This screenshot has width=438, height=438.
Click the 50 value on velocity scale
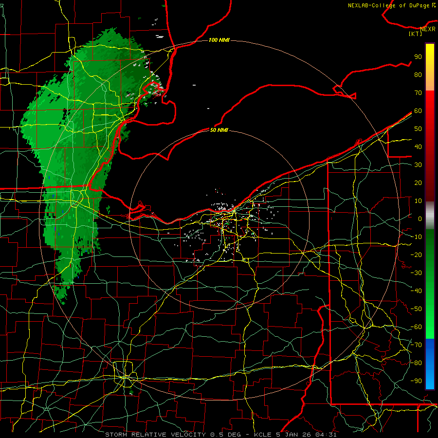coord(418,129)
